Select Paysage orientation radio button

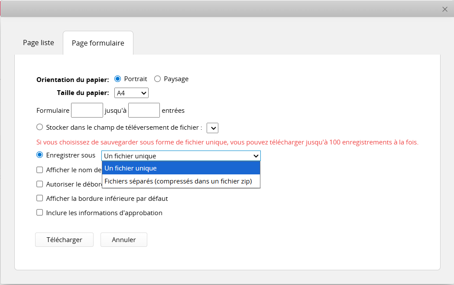[158, 79]
